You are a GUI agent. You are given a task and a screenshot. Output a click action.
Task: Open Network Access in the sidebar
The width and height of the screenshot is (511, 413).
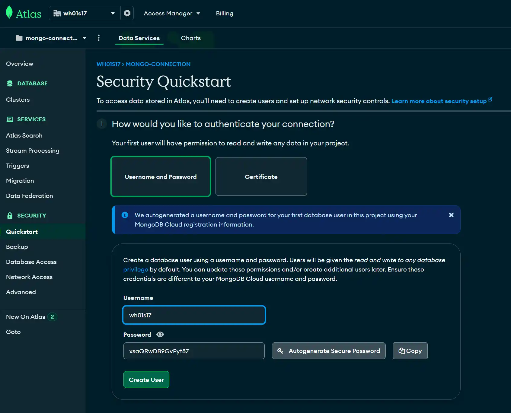[x=29, y=277]
